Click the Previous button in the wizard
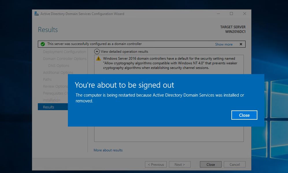The width and height of the screenshot is (288, 173). point(156,164)
